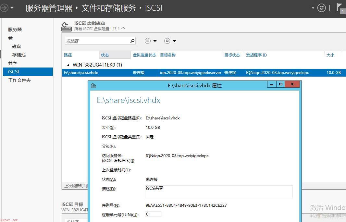Sort by 大小 column header
The height and width of the screenshot is (222, 346).
tap(330, 55)
